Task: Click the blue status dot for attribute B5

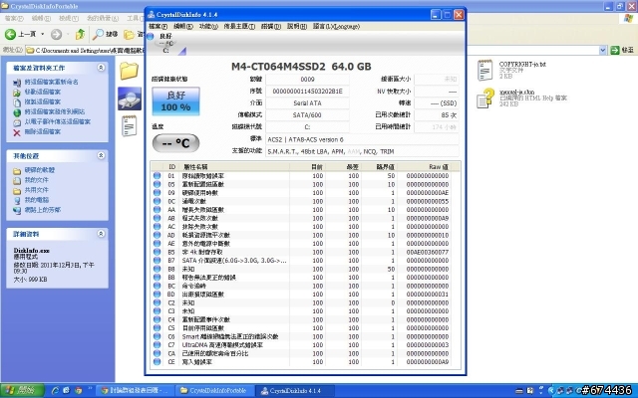Action: pos(157,252)
